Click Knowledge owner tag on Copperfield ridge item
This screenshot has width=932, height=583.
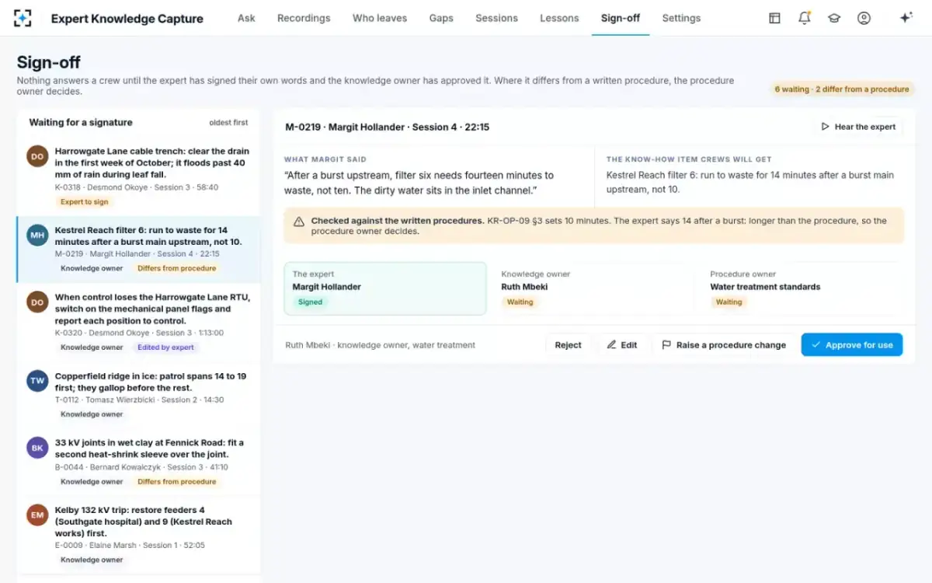pos(92,414)
